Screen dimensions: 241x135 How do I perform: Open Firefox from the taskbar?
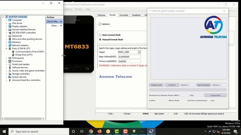pos(99,132)
